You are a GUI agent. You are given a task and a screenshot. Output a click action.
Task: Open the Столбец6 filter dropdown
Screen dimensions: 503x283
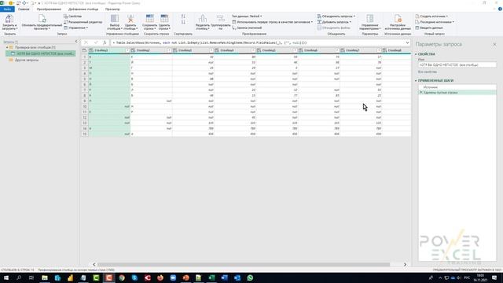point(337,50)
